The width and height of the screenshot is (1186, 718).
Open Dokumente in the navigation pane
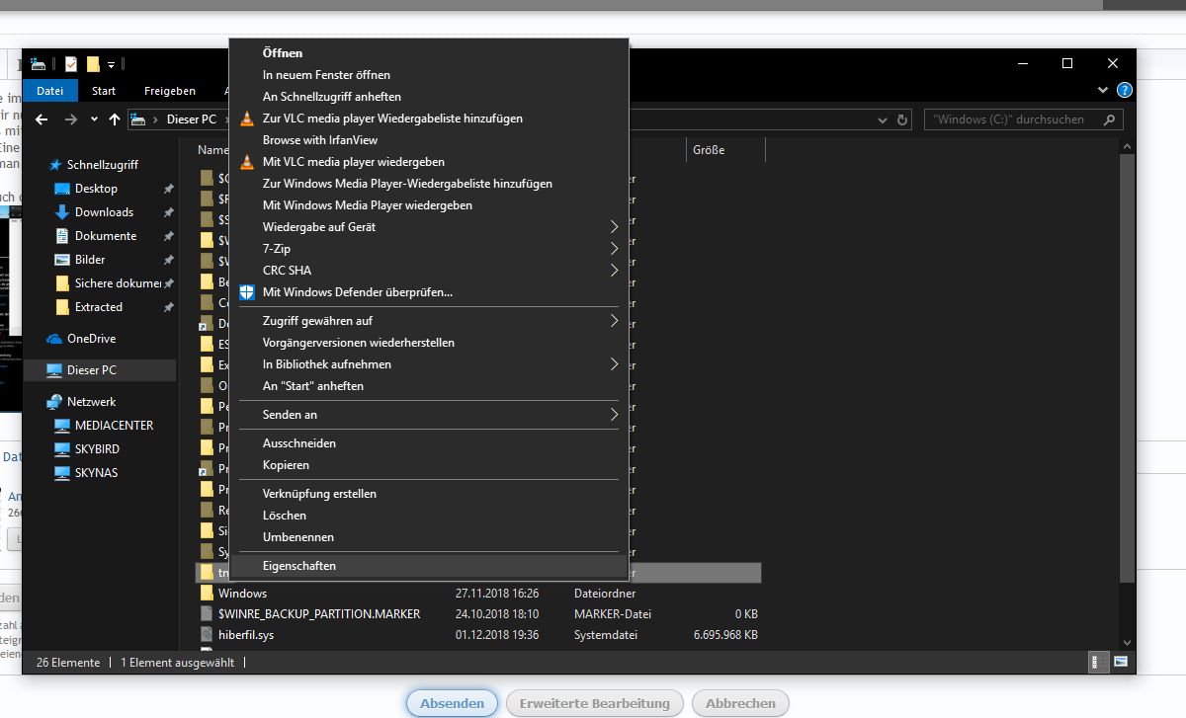pos(106,236)
